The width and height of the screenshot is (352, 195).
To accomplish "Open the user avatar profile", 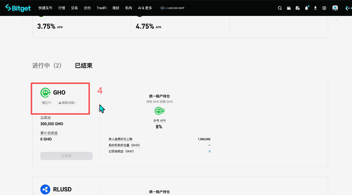I will [335, 8].
